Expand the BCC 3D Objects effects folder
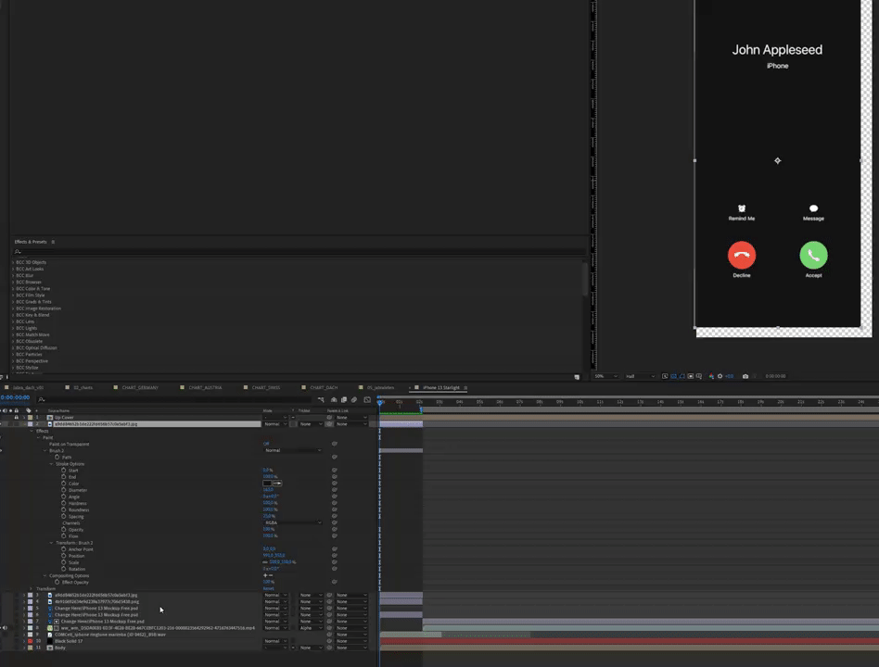879x667 pixels. tap(13, 262)
